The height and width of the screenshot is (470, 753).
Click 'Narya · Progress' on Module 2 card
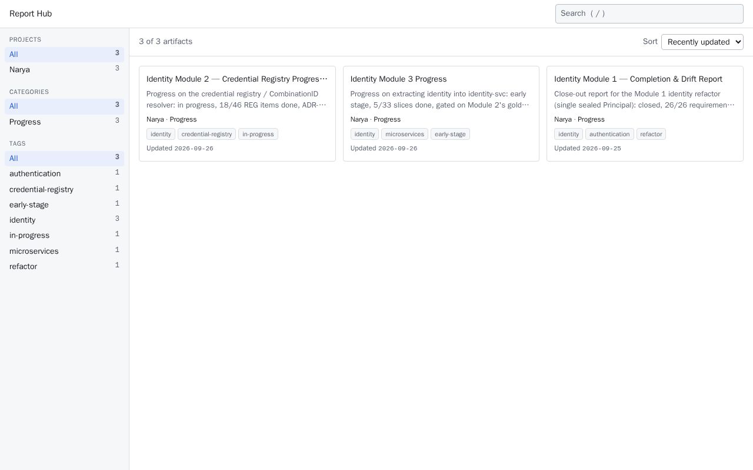click(x=172, y=119)
